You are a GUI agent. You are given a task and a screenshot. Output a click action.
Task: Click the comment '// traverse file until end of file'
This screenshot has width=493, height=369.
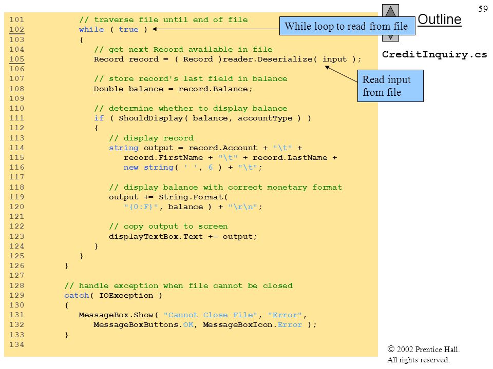click(163, 20)
